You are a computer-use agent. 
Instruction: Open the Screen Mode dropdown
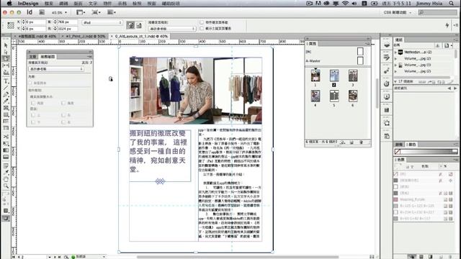pyautogui.click(x=96, y=12)
